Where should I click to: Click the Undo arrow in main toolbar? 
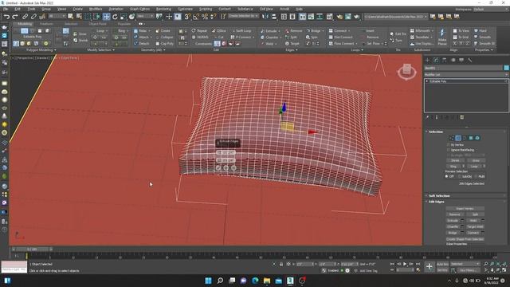[6, 17]
